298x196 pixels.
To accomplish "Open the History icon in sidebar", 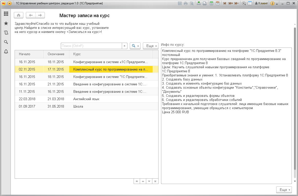I will pyautogui.click(x=6, y=33).
